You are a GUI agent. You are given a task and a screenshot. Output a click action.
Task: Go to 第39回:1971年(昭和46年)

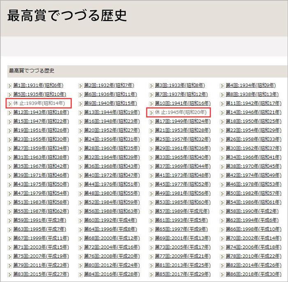pos(41,175)
